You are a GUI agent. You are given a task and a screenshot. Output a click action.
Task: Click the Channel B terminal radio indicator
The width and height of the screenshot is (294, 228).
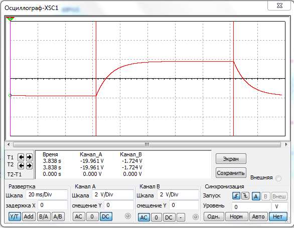(195, 217)
